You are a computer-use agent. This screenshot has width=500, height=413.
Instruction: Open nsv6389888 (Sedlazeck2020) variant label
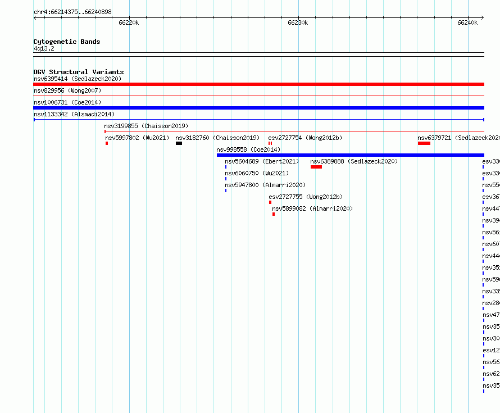[x=354, y=161]
